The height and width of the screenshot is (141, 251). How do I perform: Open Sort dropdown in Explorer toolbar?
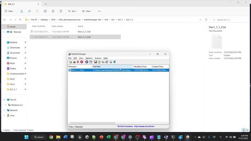73,11
